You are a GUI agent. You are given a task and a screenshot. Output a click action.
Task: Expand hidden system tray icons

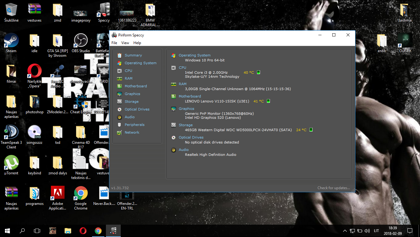345,231
